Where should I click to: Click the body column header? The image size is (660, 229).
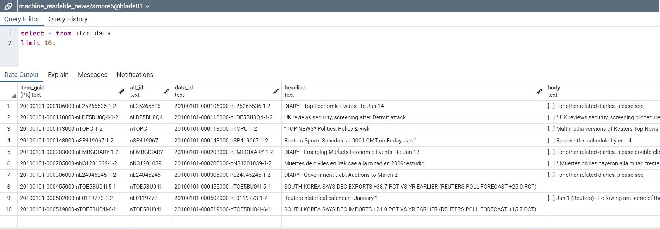pos(602,91)
